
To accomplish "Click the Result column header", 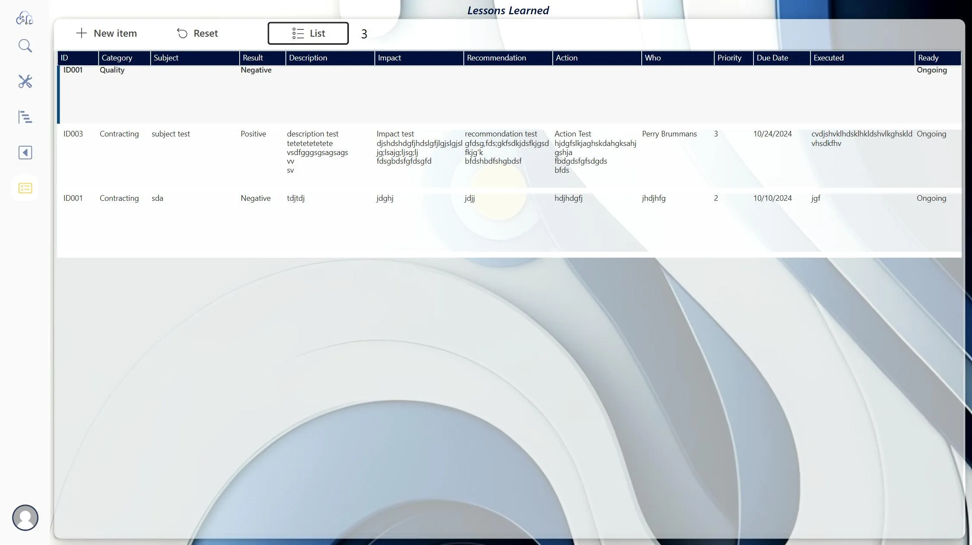I will [263, 58].
